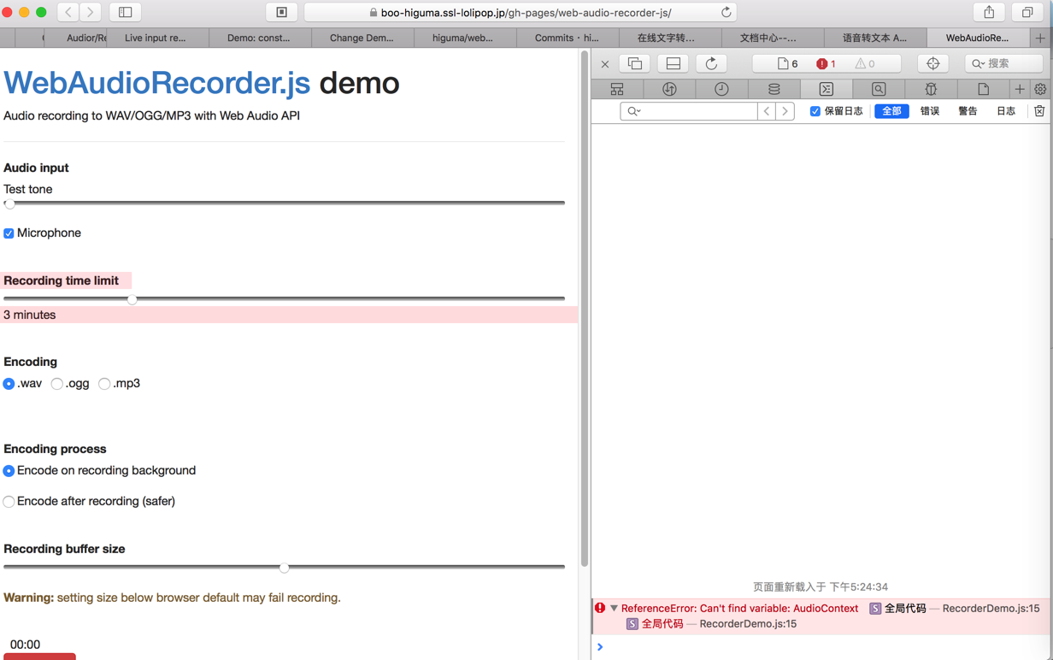Select the Console panel icon
Screen dimensions: 1053x660
(x=826, y=88)
